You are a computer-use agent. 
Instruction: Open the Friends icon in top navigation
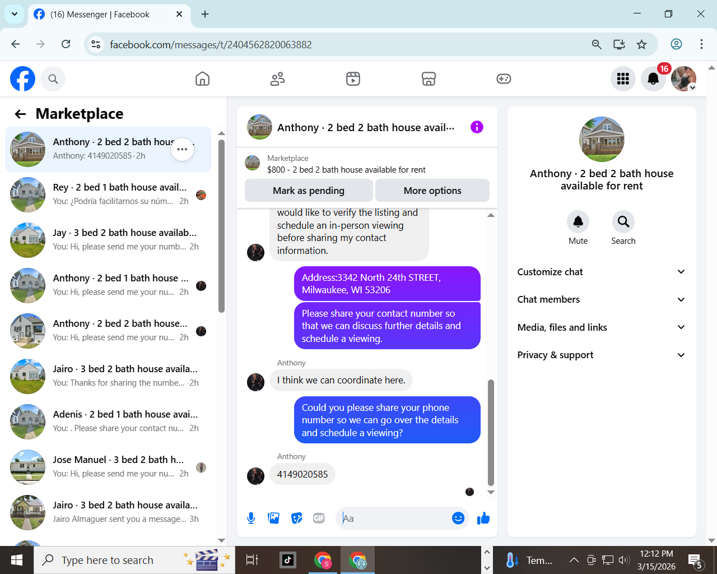[x=278, y=79]
